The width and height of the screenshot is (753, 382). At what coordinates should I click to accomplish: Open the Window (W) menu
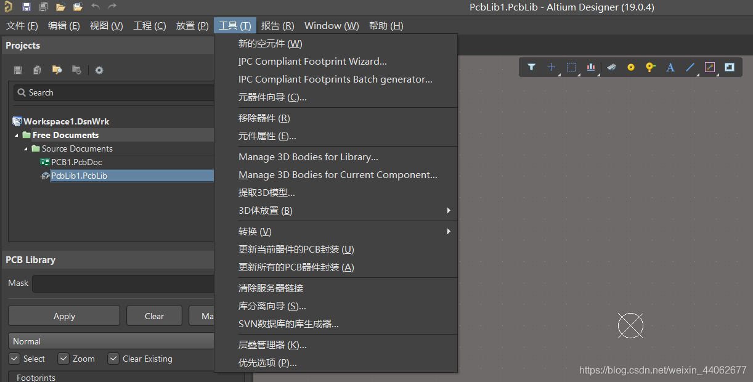point(332,25)
